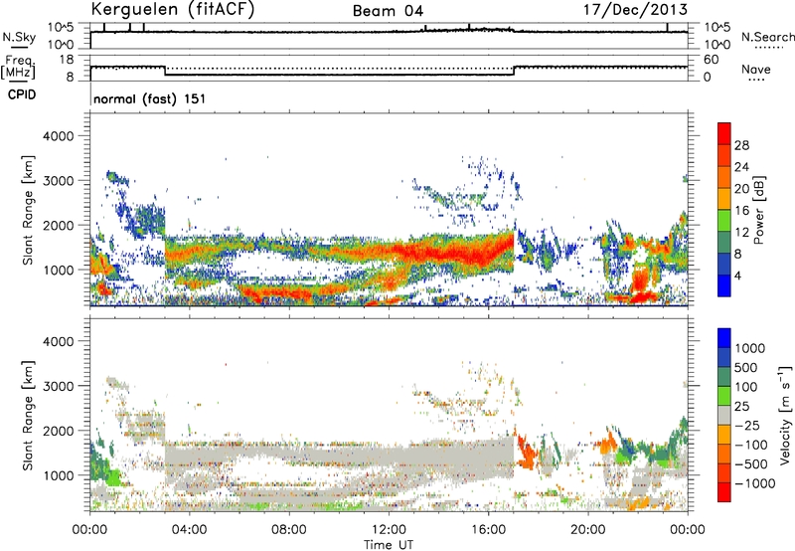
Task: Click the "20:00" time tick label
Action: tap(587, 530)
